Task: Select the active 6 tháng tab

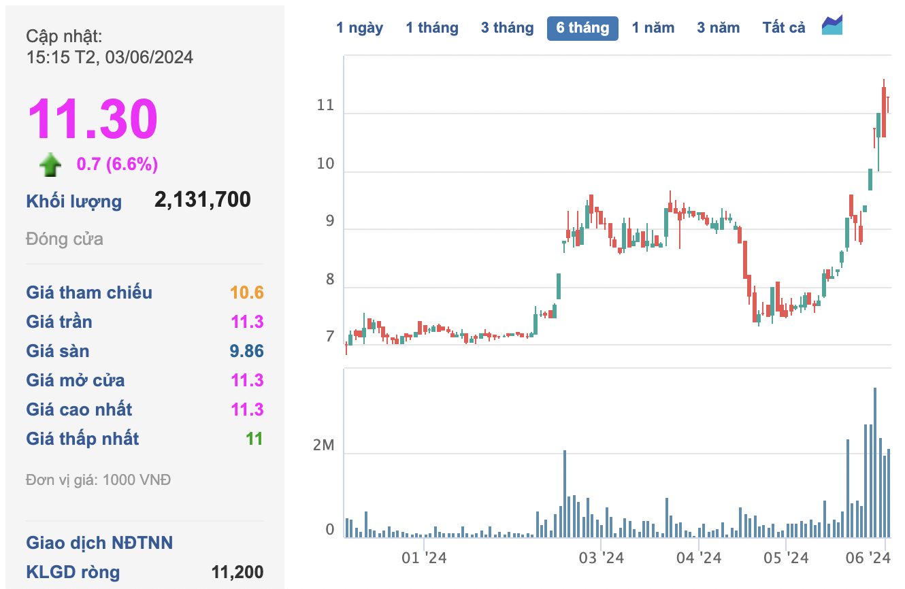Action: tap(582, 28)
